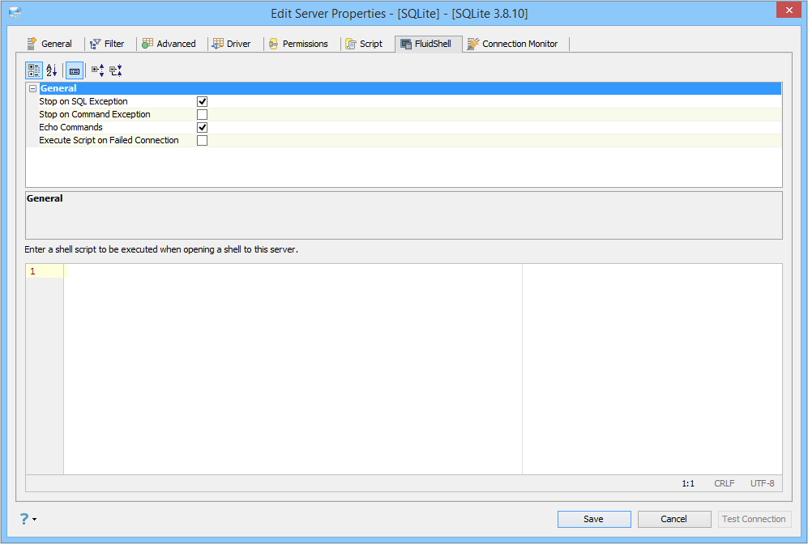
Task: Open the Permissions tab
Action: point(298,44)
